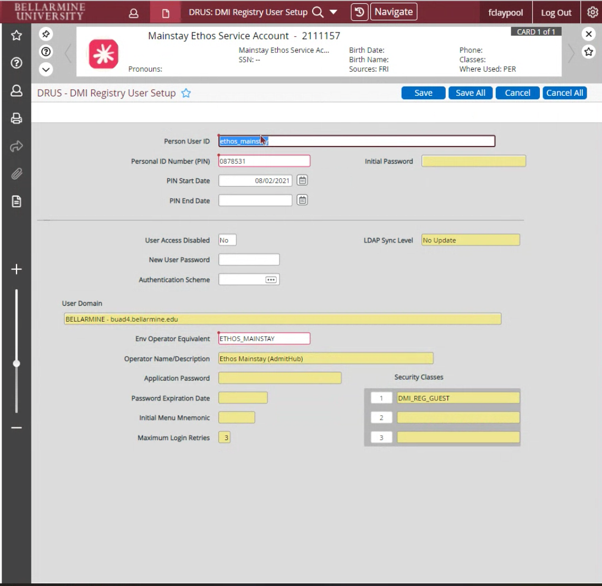Open Authentication Scheme lookup ellipsis
The width and height of the screenshot is (602, 586).
[271, 280]
